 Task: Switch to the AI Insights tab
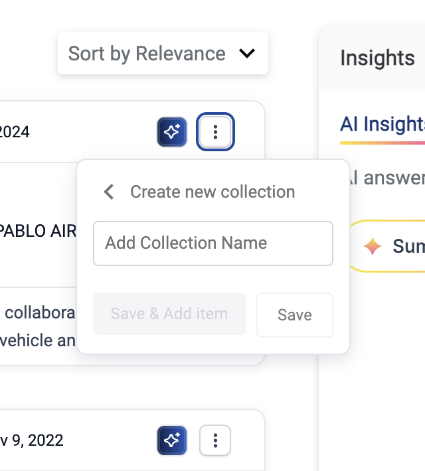pos(382,124)
